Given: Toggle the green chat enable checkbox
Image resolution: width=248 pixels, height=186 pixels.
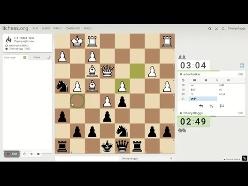Looking at the screenshot, I should point(25,57).
